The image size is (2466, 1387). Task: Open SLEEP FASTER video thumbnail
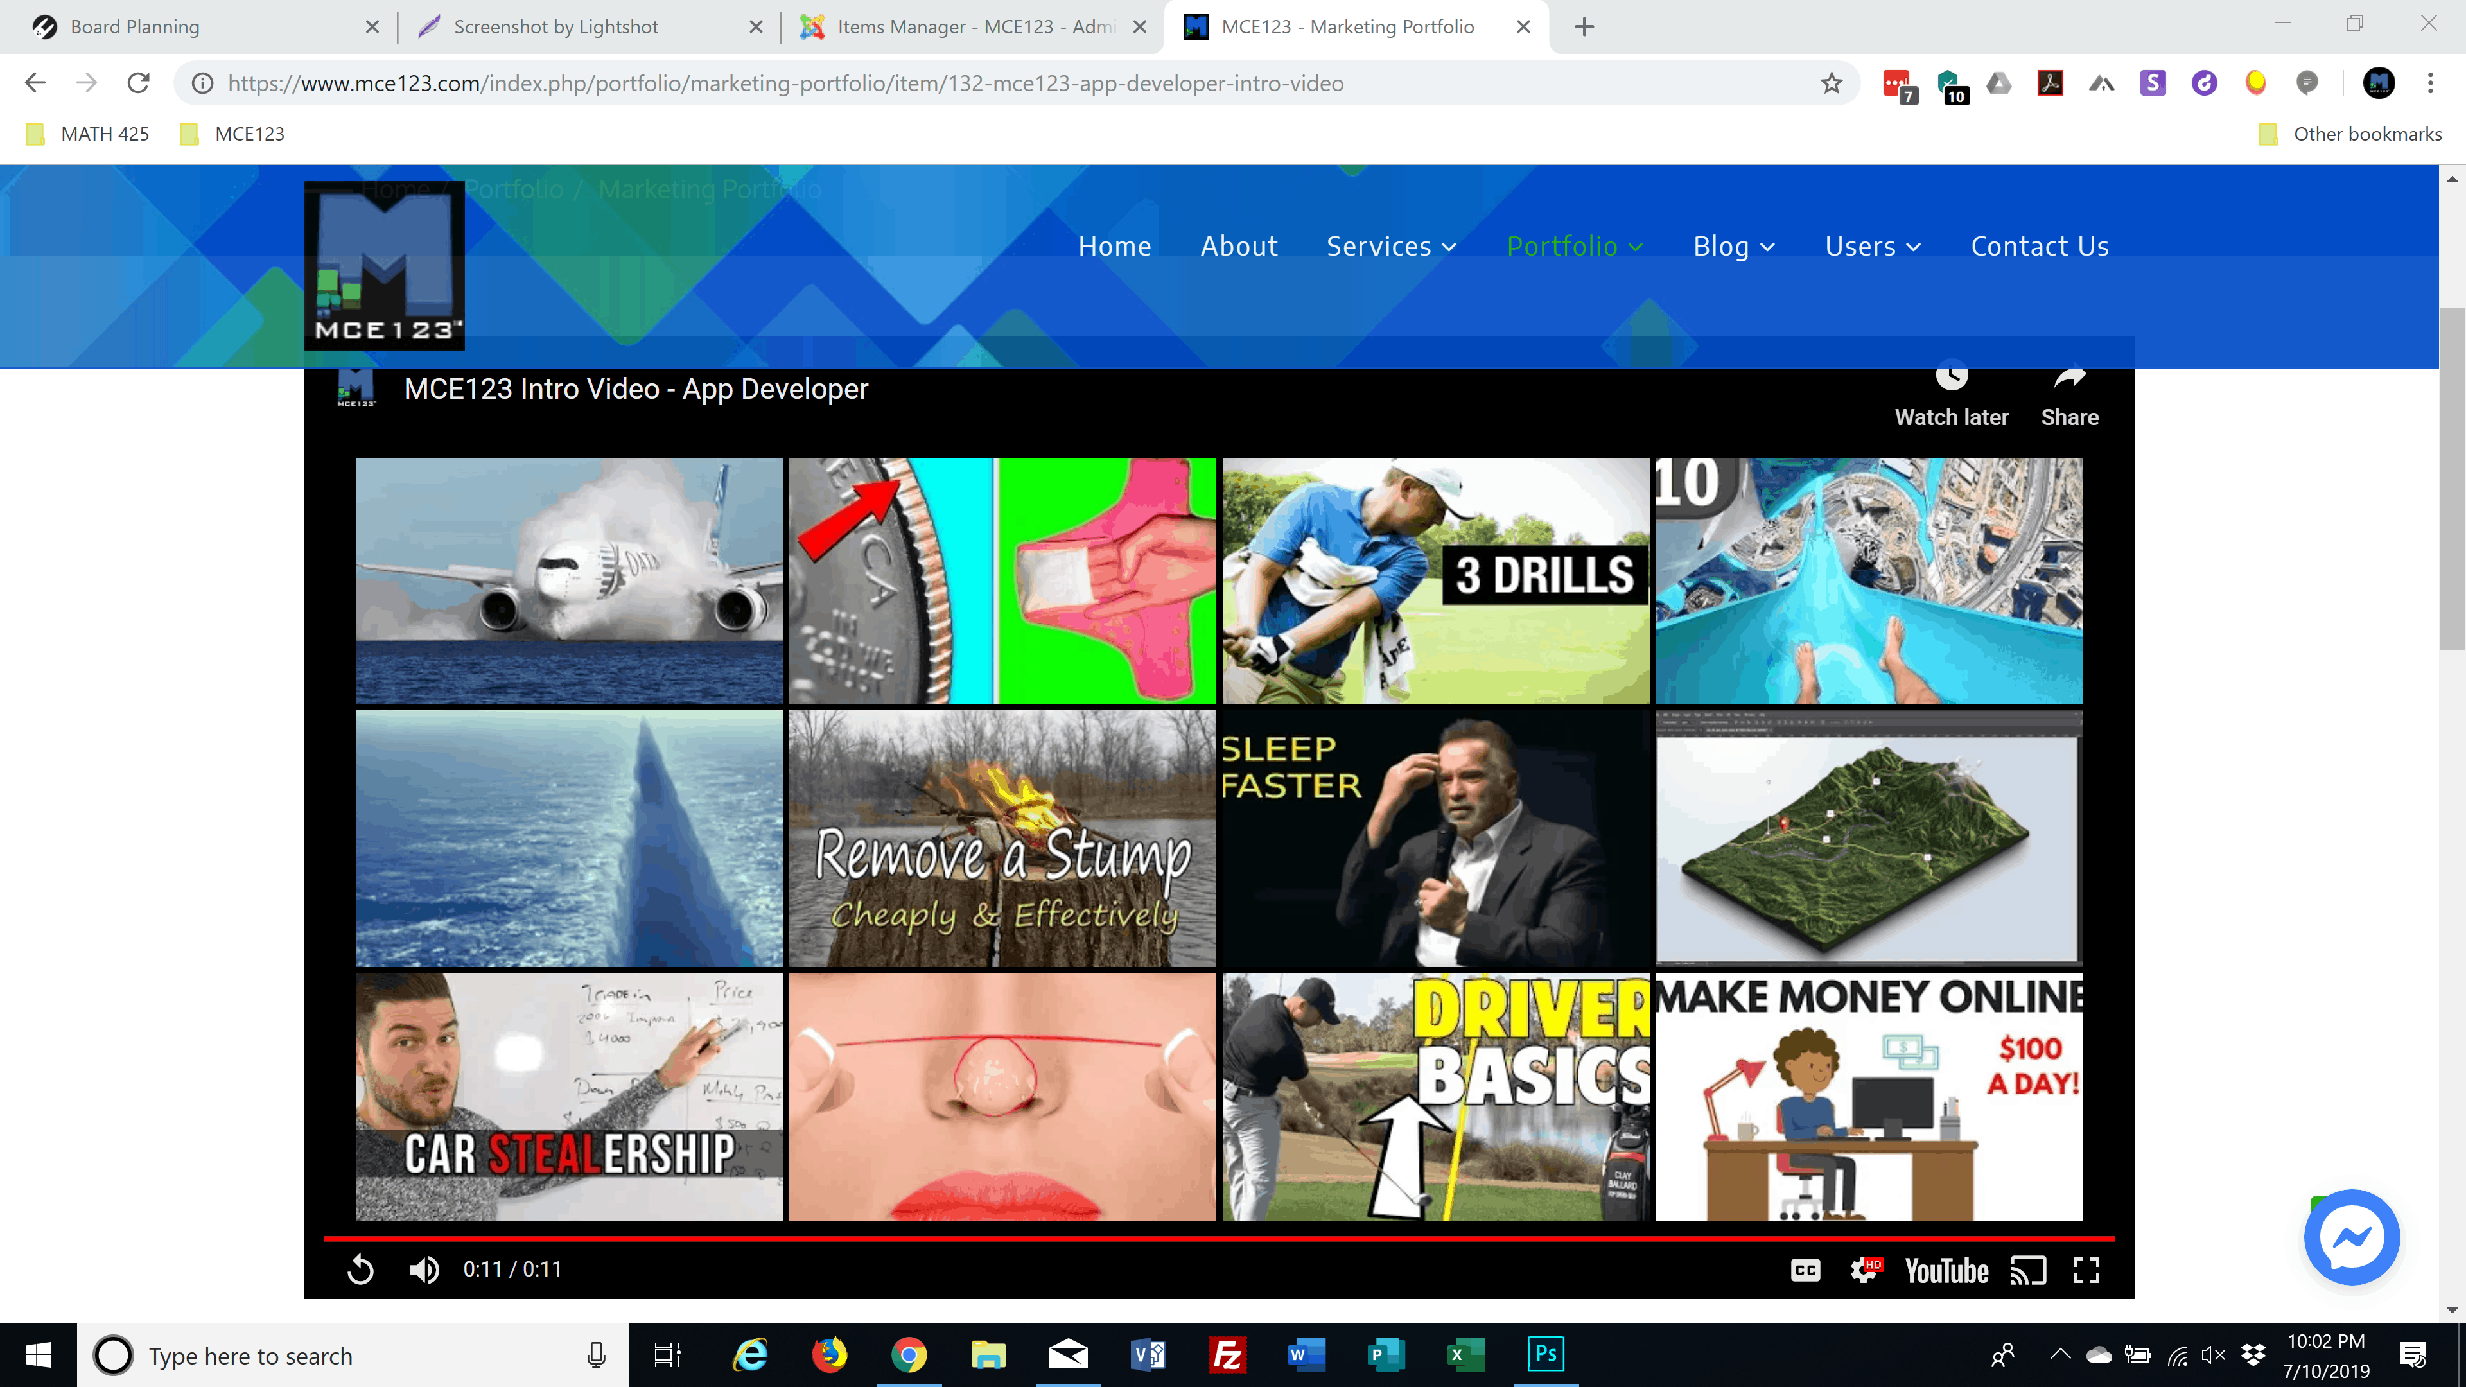point(1435,837)
